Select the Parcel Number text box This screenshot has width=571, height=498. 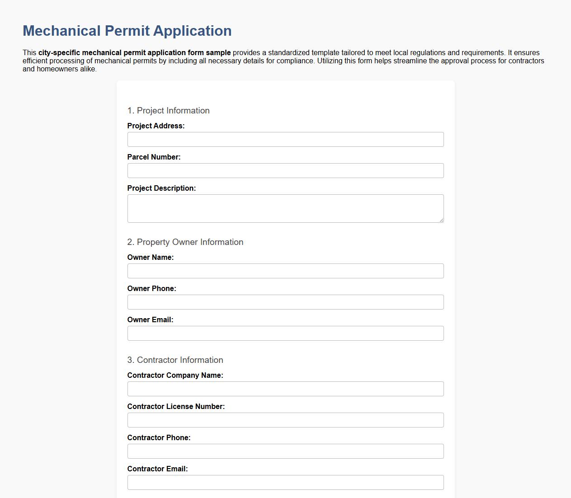tap(285, 170)
